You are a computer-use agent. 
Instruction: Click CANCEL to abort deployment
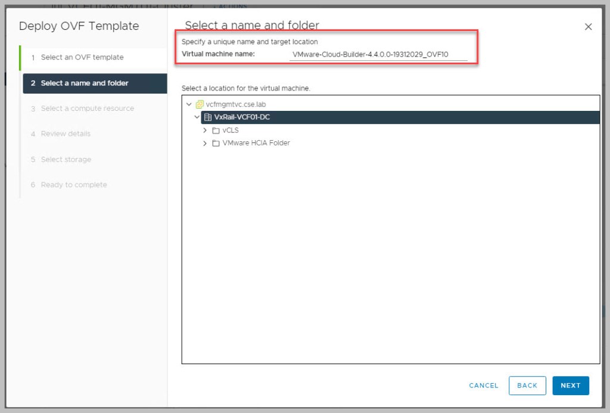pyautogui.click(x=484, y=386)
